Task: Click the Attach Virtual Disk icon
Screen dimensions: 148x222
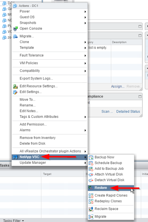Action: pyautogui.click(x=91, y=174)
